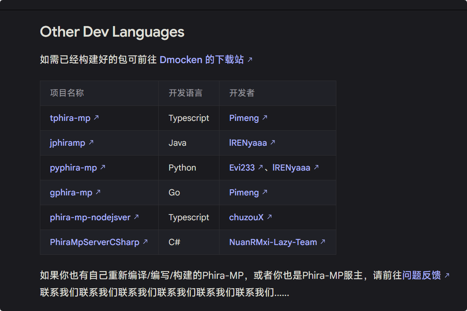467x311 pixels.
Task: Open the gphira-mp project link
Action: coord(71,193)
